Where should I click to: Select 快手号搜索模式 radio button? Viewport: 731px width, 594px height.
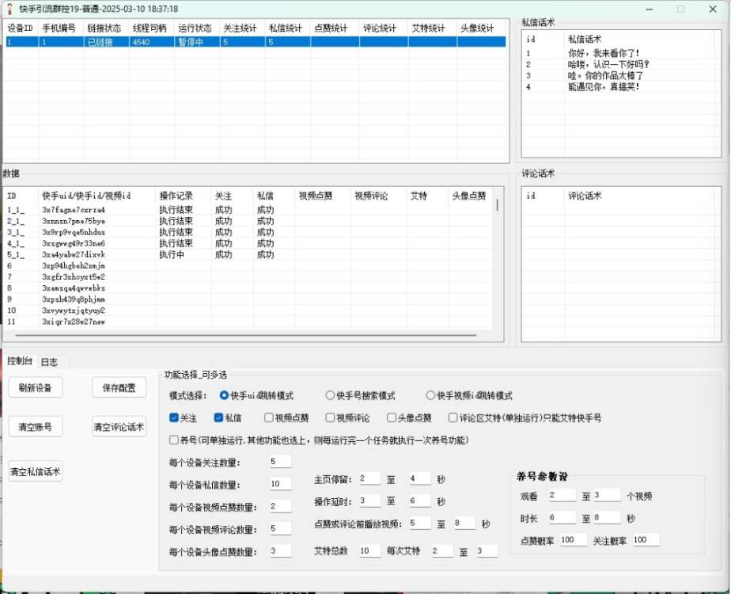point(330,395)
